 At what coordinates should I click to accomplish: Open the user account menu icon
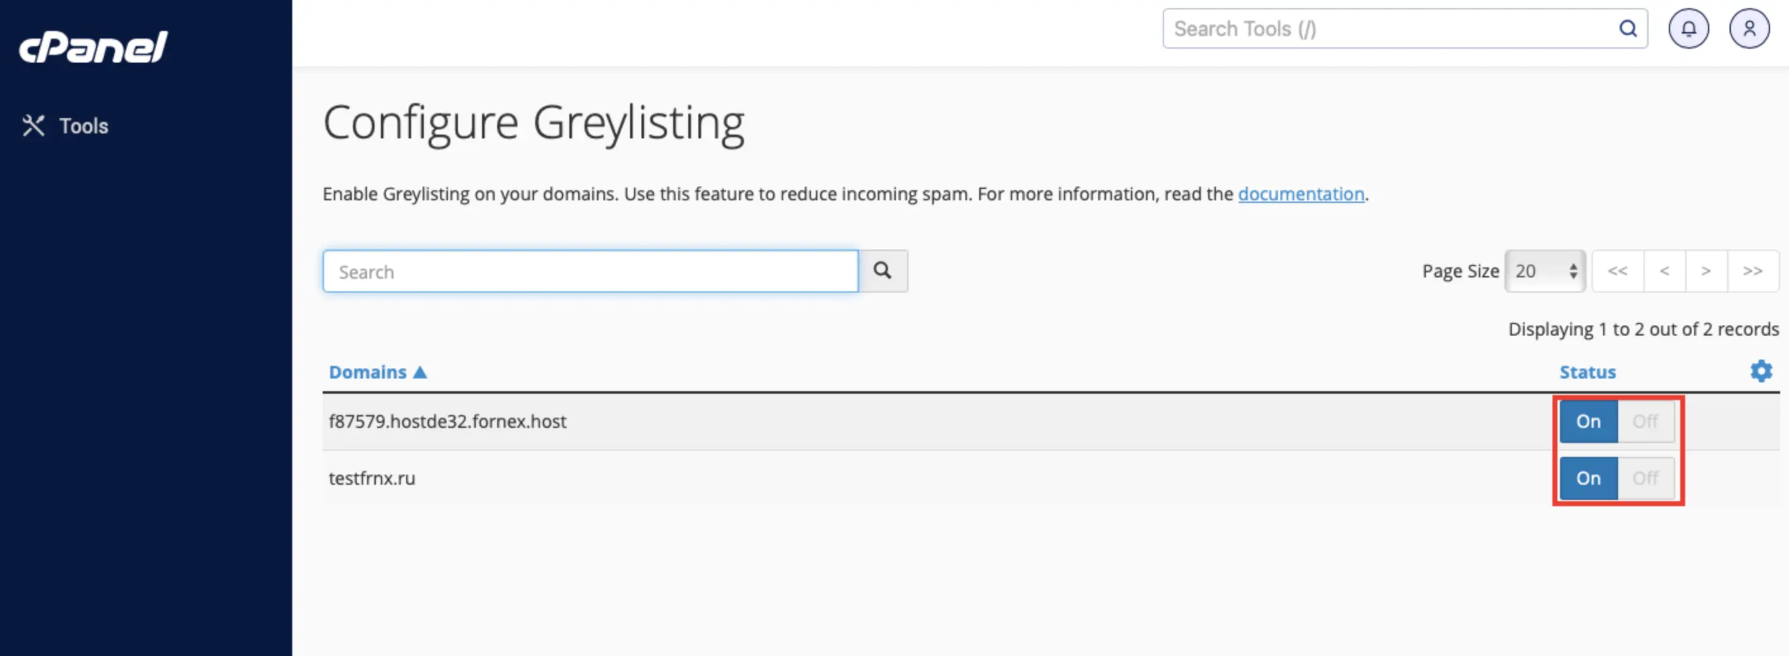tap(1749, 28)
